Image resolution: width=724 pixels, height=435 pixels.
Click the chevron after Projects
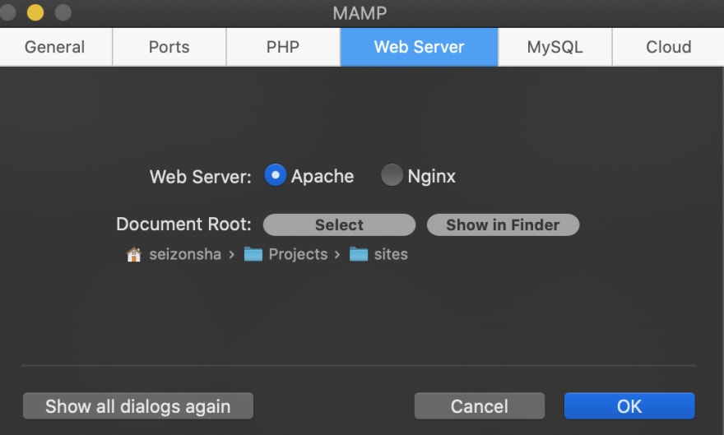pyautogui.click(x=337, y=255)
